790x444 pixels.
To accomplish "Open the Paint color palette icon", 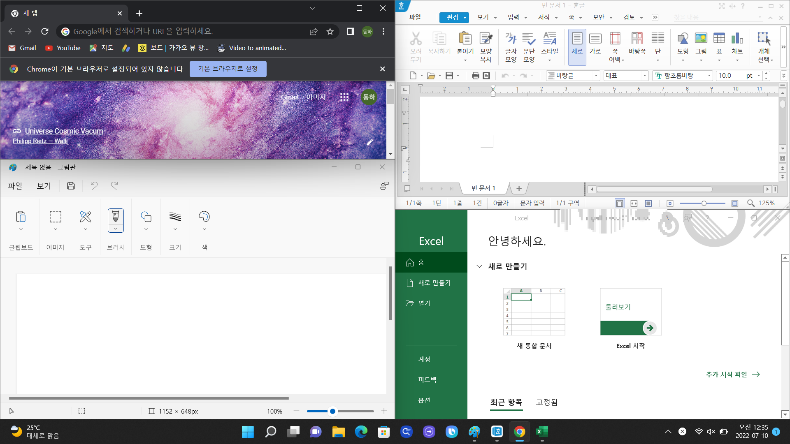I will [204, 217].
